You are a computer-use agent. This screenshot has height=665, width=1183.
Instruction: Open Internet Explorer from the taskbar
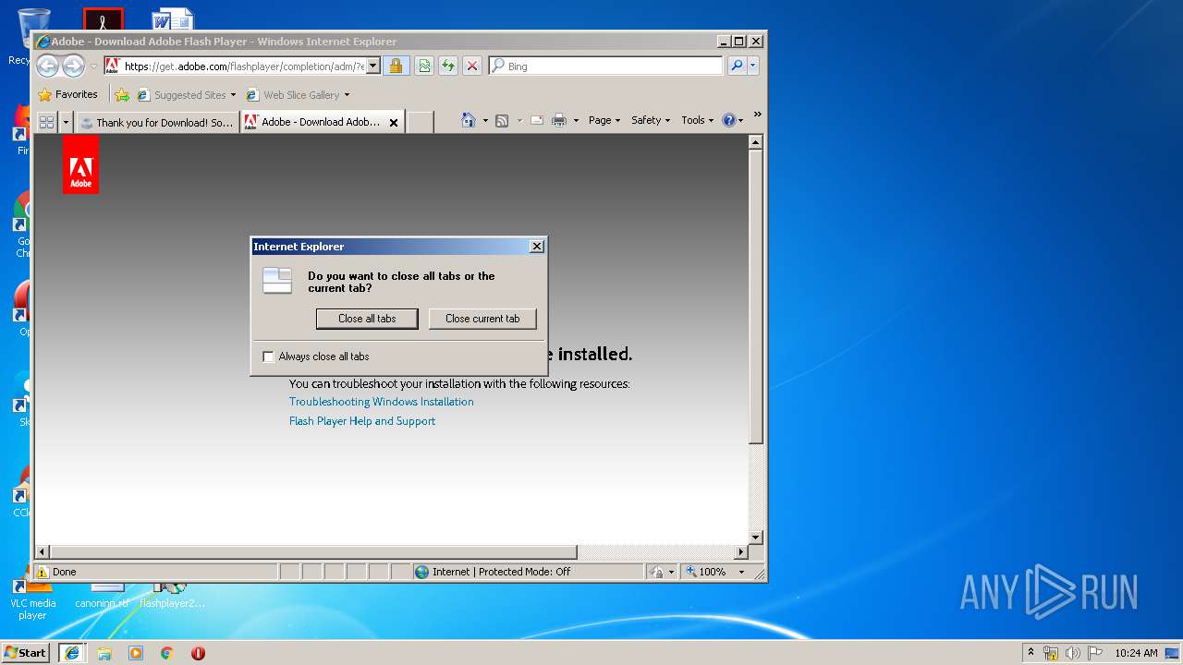pyautogui.click(x=72, y=653)
